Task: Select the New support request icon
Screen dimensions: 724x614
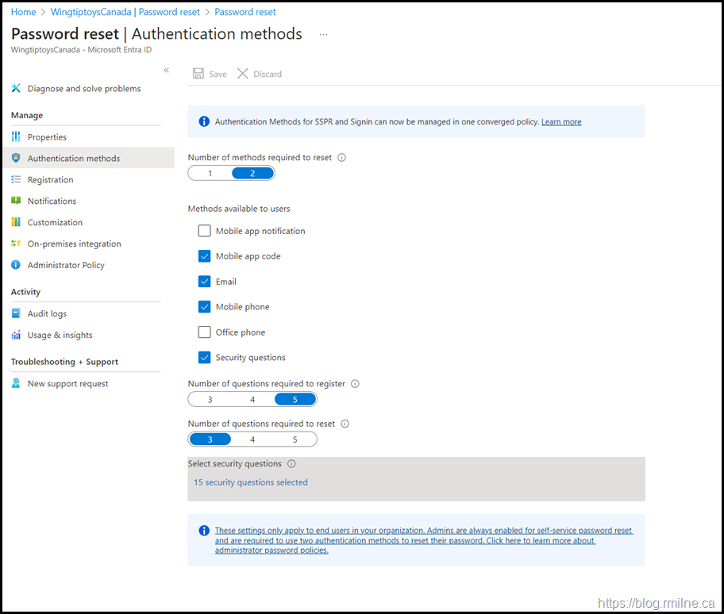Action: pyautogui.click(x=15, y=383)
